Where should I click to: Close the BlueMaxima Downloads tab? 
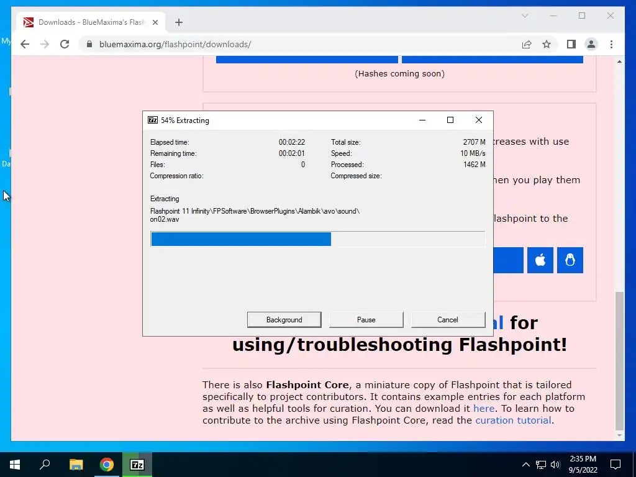click(x=155, y=22)
